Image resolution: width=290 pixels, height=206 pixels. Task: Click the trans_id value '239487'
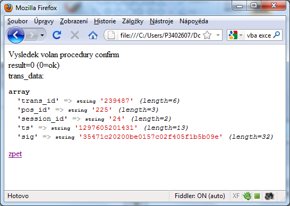[116, 101]
